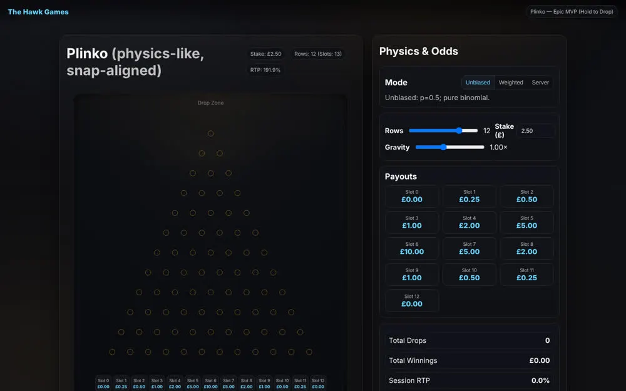Image resolution: width=626 pixels, height=391 pixels.
Task: Click board bin labeled Slot 3
Action: click(157, 383)
